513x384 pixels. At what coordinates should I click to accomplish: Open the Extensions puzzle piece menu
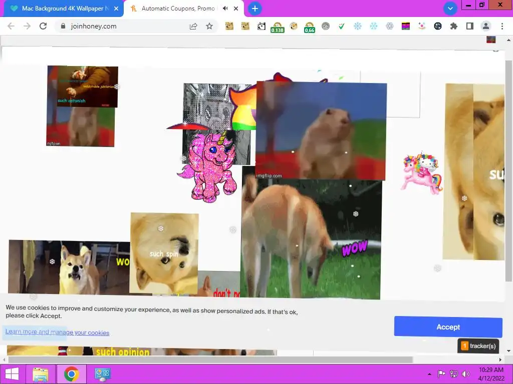point(454,26)
